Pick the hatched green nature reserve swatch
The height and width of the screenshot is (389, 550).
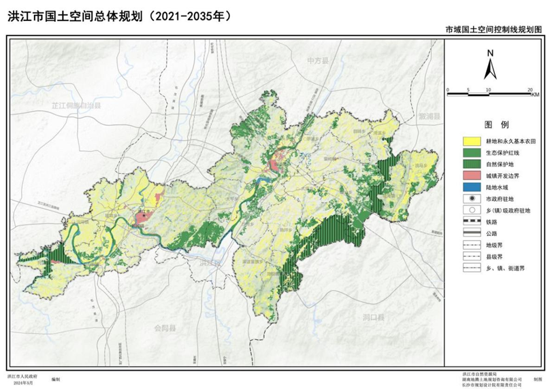click(470, 164)
